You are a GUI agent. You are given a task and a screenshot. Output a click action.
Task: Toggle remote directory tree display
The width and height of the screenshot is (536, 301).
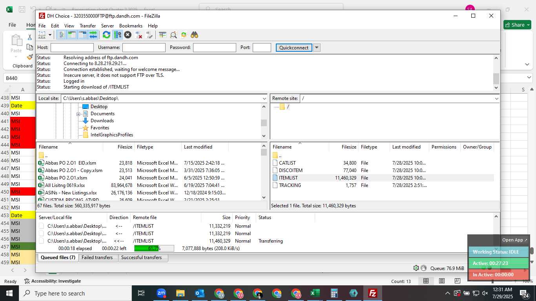point(82,35)
